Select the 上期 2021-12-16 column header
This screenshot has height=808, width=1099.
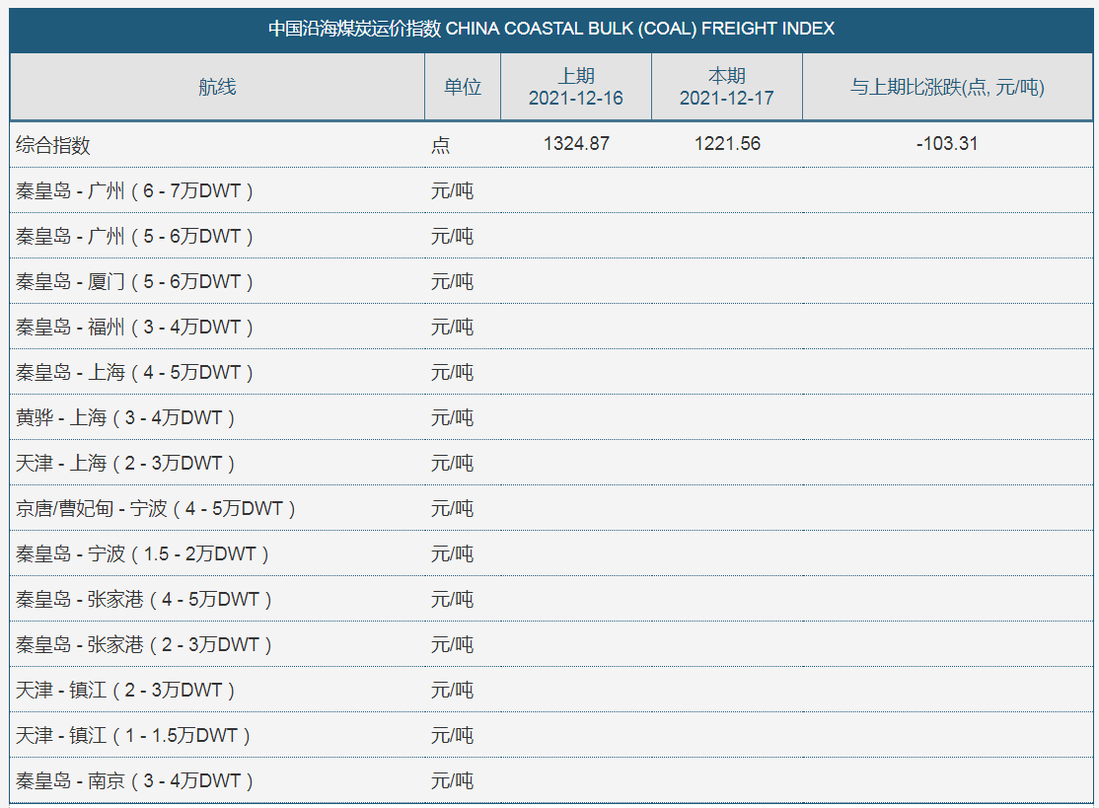point(576,87)
